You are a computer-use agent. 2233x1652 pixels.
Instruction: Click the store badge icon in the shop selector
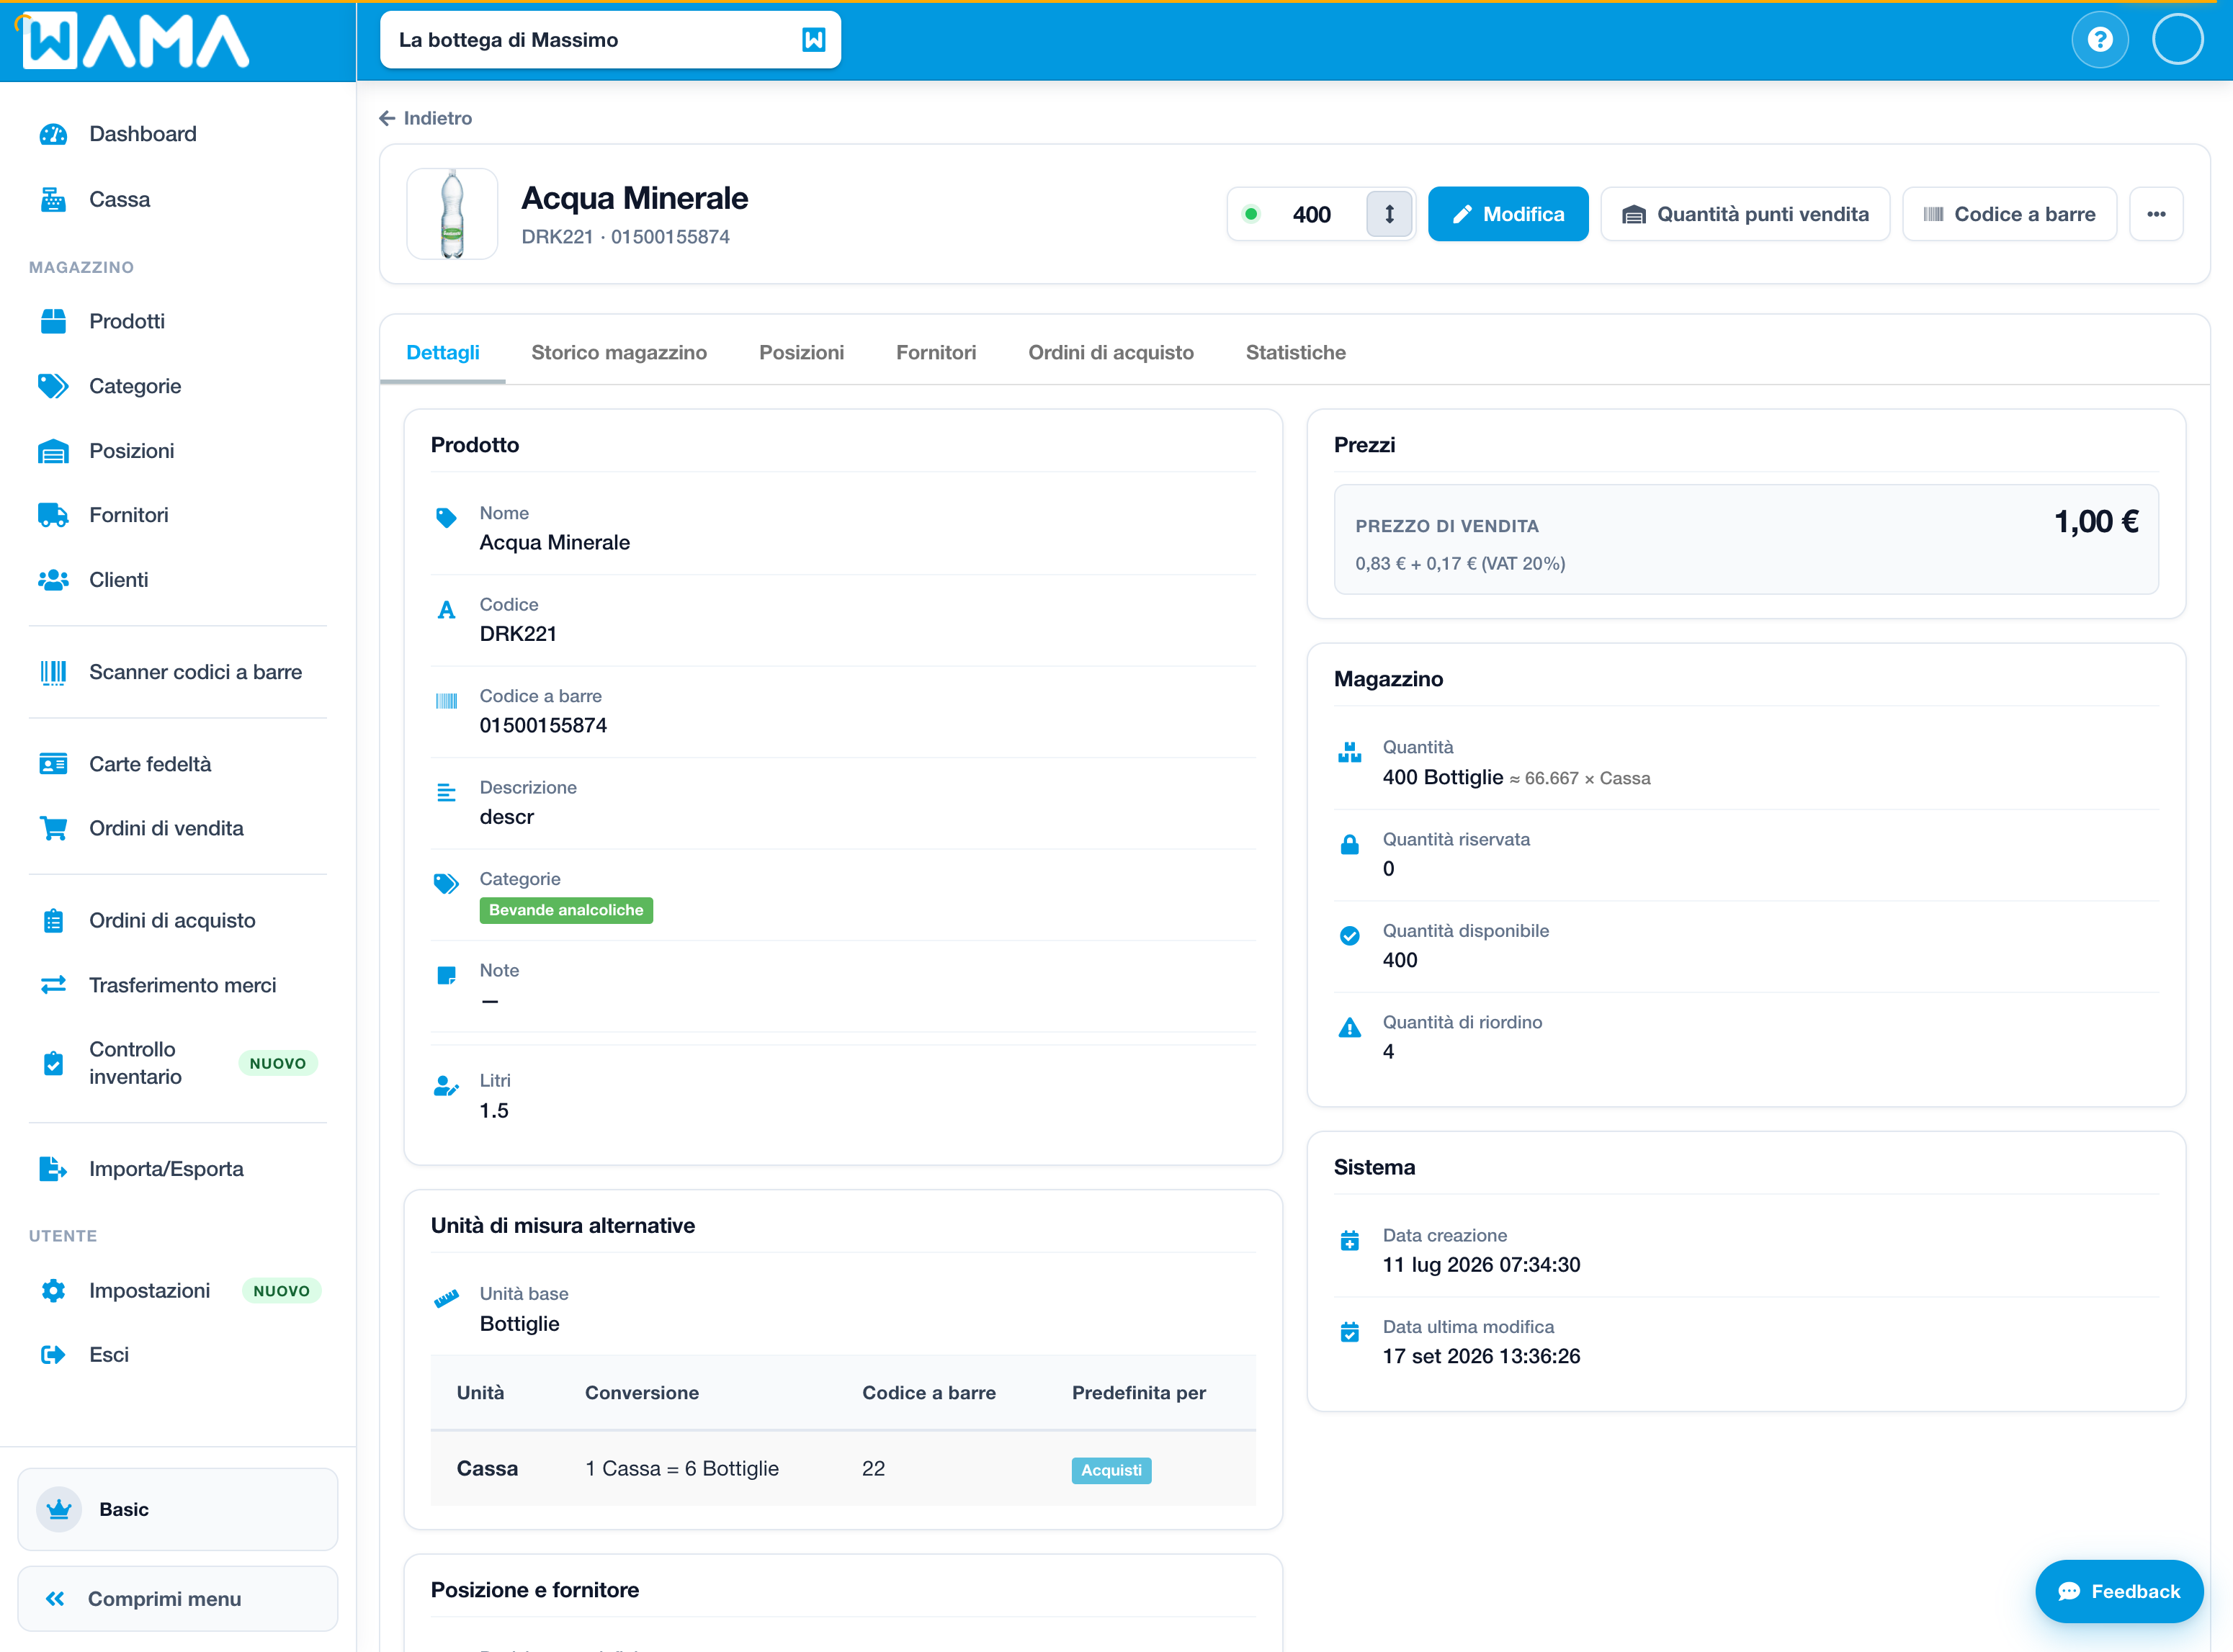[x=813, y=40]
